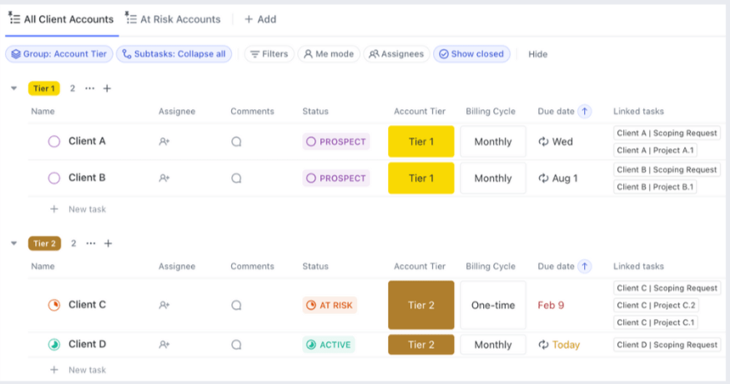Click the plus icon beside Tier 1 group
This screenshot has width=730, height=384.
pos(107,88)
